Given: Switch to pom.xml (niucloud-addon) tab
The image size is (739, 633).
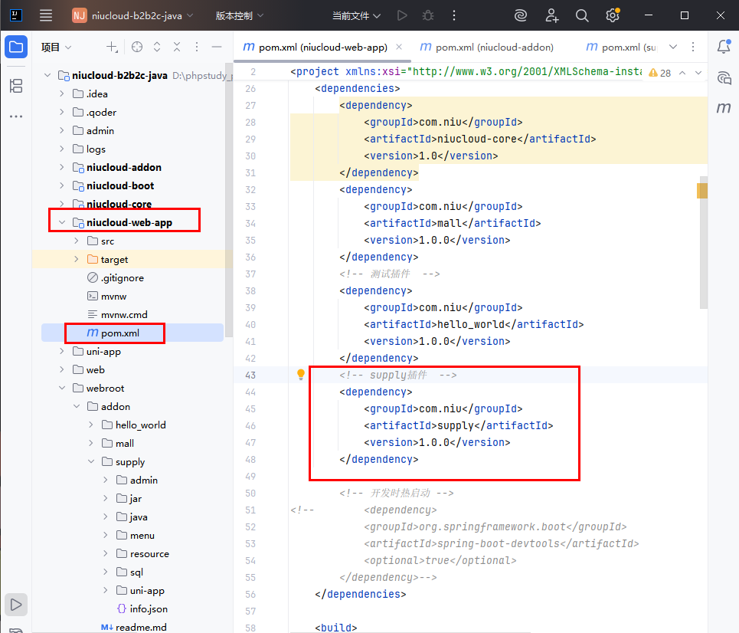Looking at the screenshot, I should coord(489,47).
